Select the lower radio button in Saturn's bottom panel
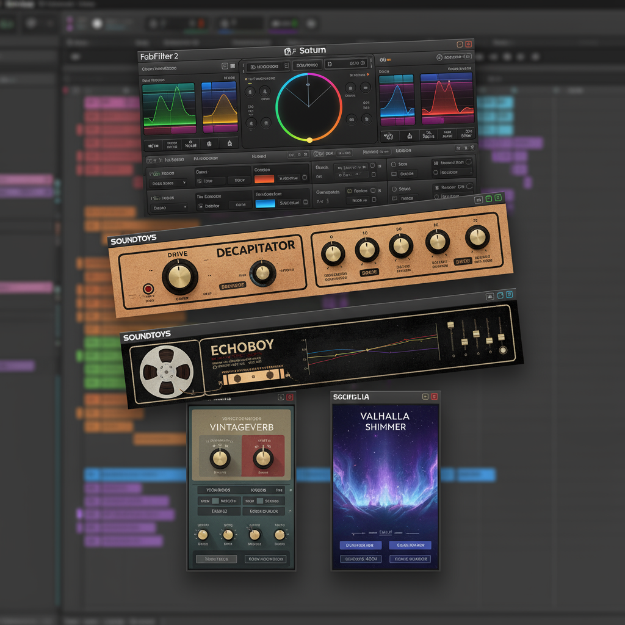Screen dimensions: 625x625 tap(394, 189)
